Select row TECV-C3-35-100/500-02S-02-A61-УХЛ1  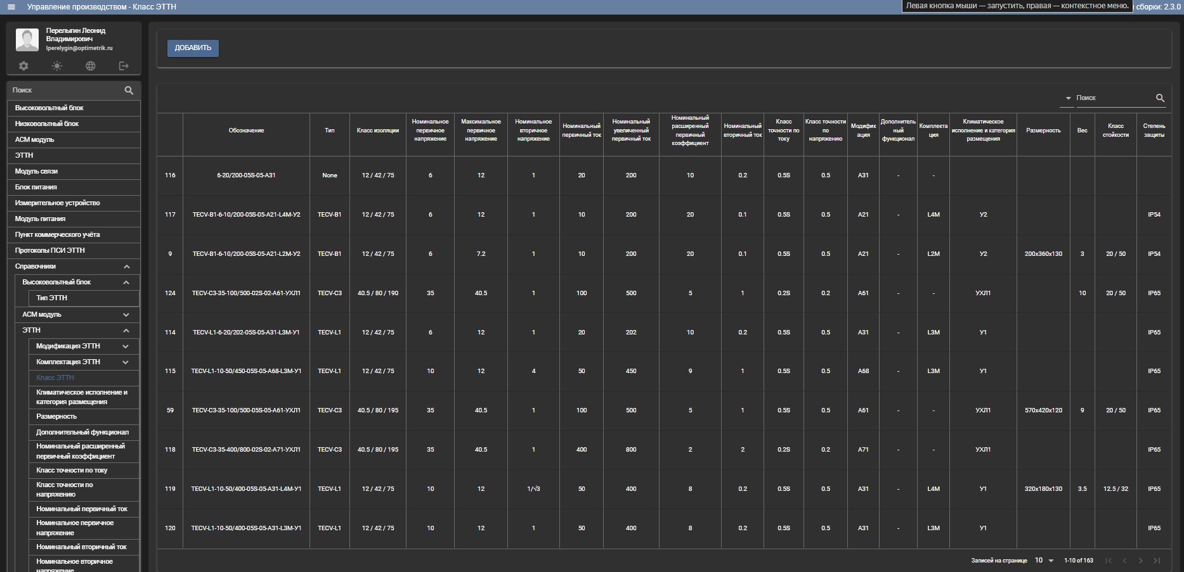coord(664,293)
